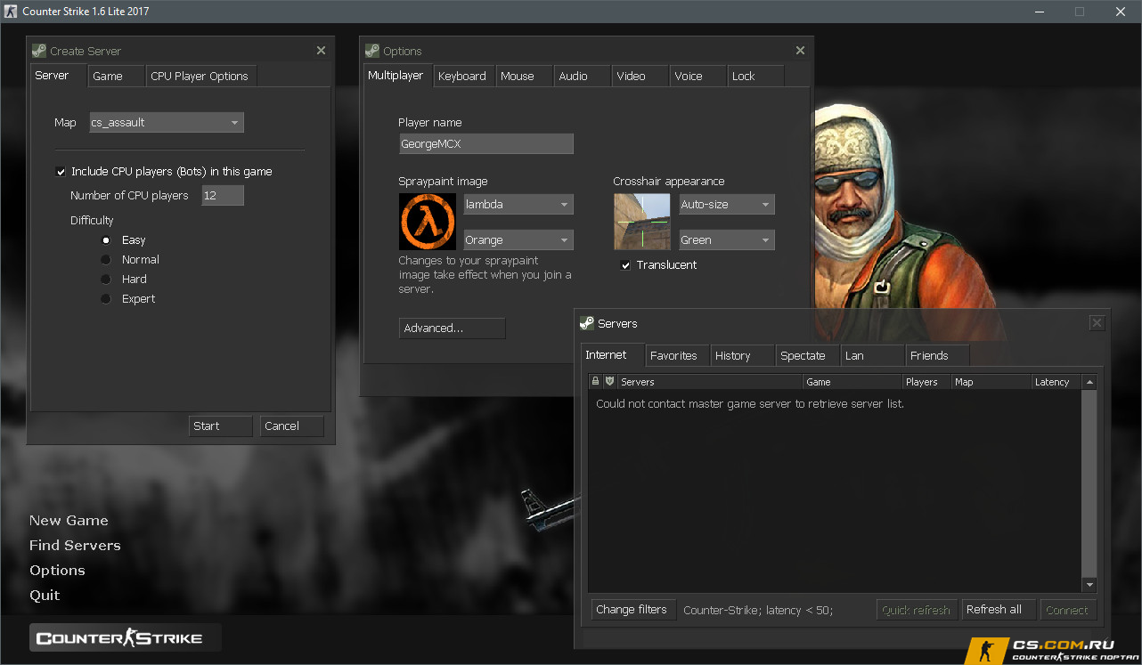Select the Multiplayer tab in Options

coord(398,76)
